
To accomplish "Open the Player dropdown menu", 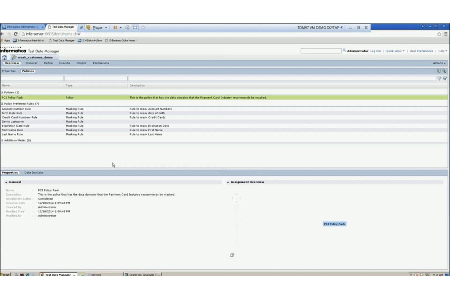I will tap(100, 28).
